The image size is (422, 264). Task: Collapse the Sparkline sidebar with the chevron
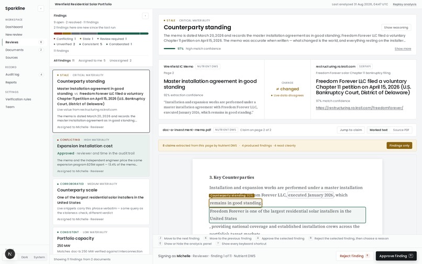[x=41, y=8]
